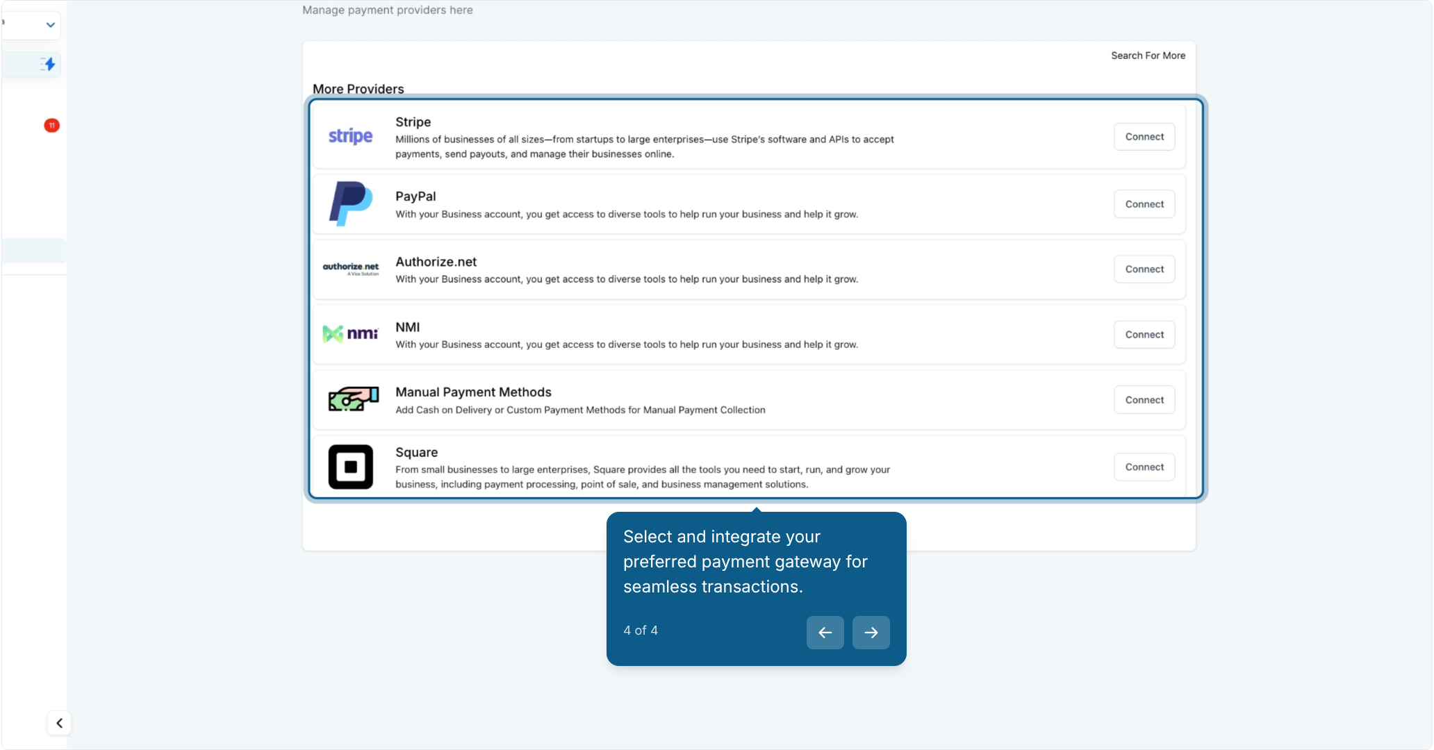The height and width of the screenshot is (750, 1434).
Task: Click 'Manage payment providers here' subtitle
Action: tap(388, 10)
